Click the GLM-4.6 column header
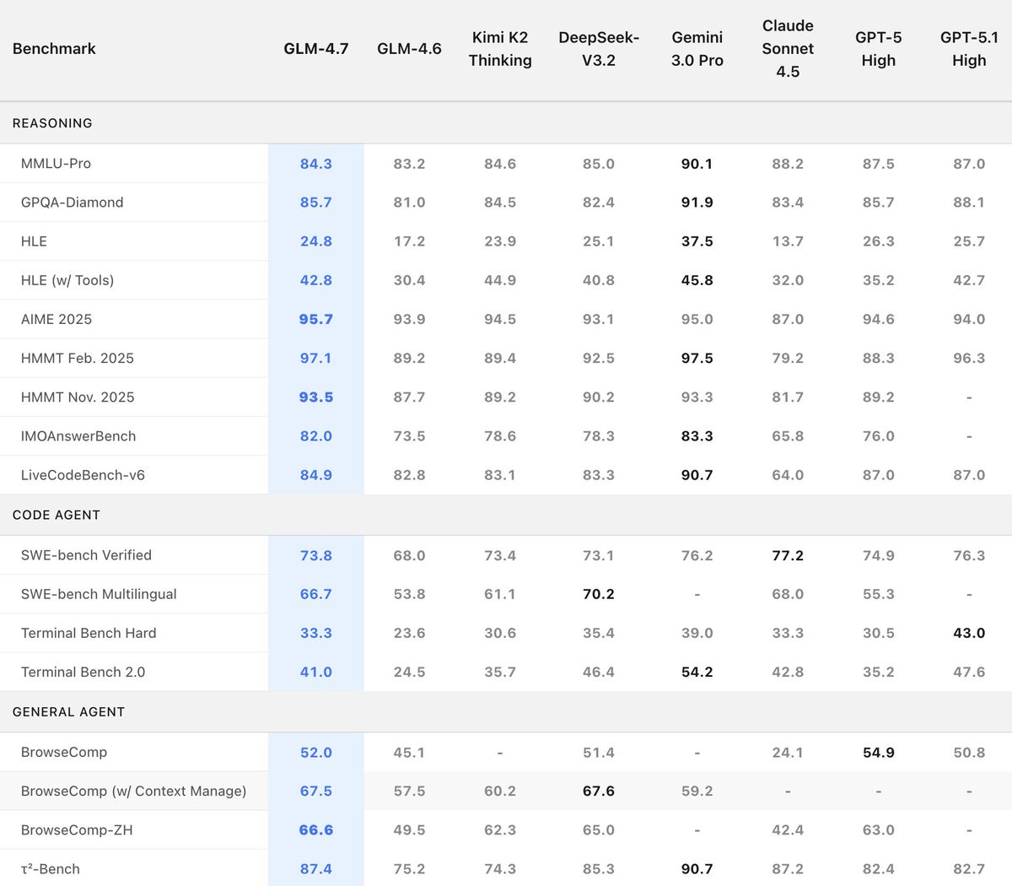This screenshot has height=886, width=1012. pos(409,49)
